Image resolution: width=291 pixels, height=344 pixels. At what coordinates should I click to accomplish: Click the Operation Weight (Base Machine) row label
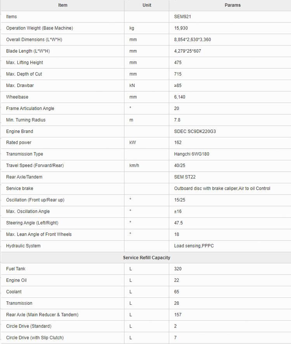(40, 28)
